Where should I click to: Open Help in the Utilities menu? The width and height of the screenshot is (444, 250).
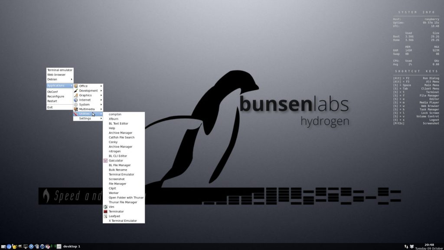tap(124, 128)
